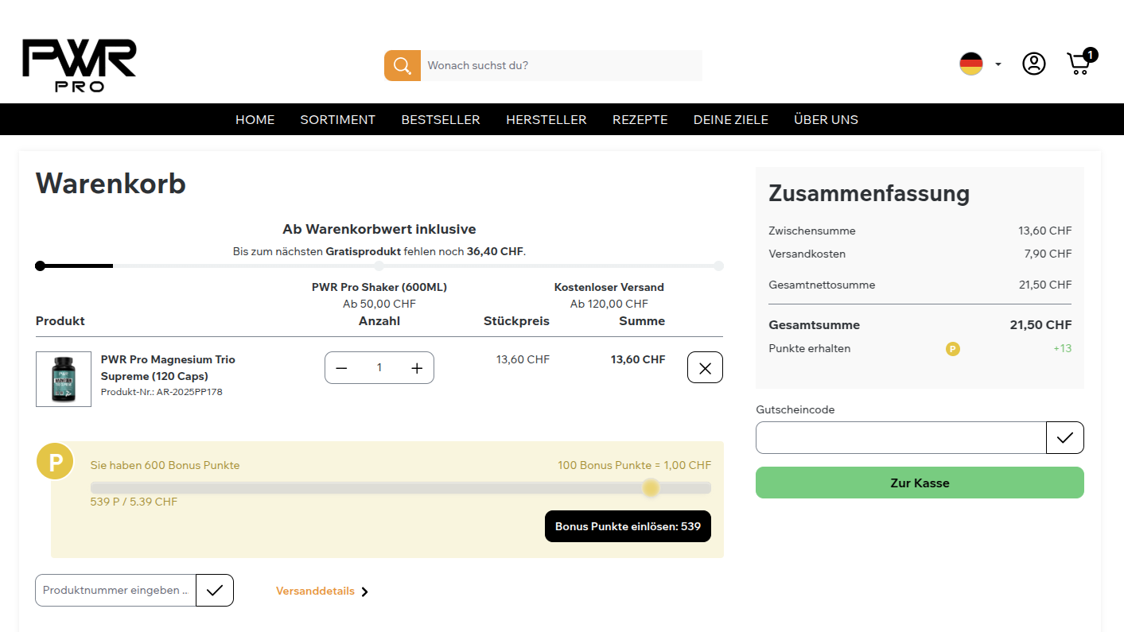Open the REZEPTE menu item

coord(640,119)
